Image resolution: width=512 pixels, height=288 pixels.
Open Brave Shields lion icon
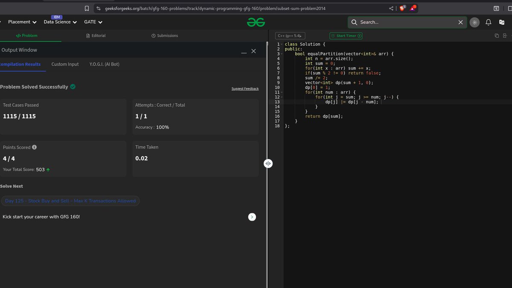(402, 8)
